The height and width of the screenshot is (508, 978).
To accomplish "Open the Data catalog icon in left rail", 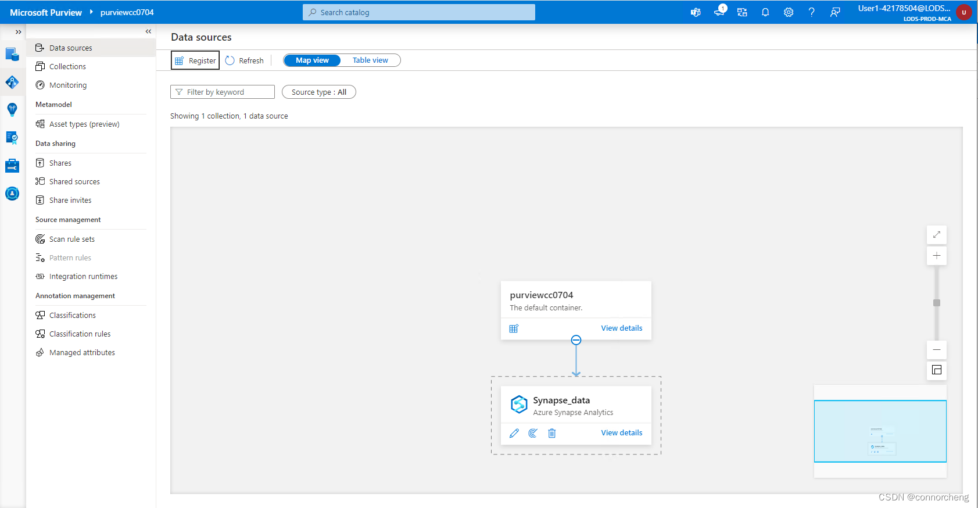I will [12, 54].
